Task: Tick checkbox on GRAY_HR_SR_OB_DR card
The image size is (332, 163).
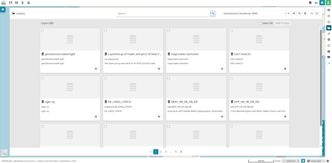Action: [x=169, y=79]
